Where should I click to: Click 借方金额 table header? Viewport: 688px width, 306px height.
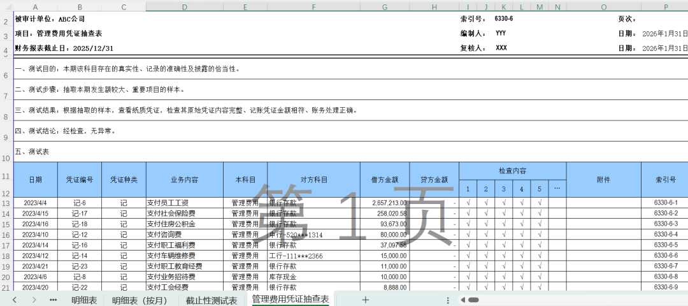(x=385, y=180)
